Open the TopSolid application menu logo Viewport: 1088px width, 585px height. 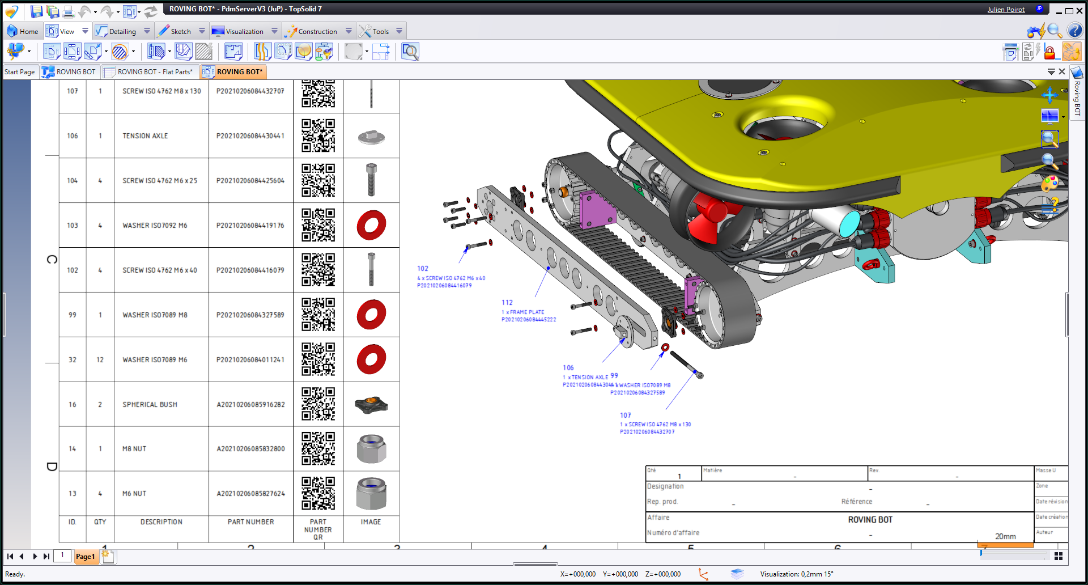coord(11,11)
